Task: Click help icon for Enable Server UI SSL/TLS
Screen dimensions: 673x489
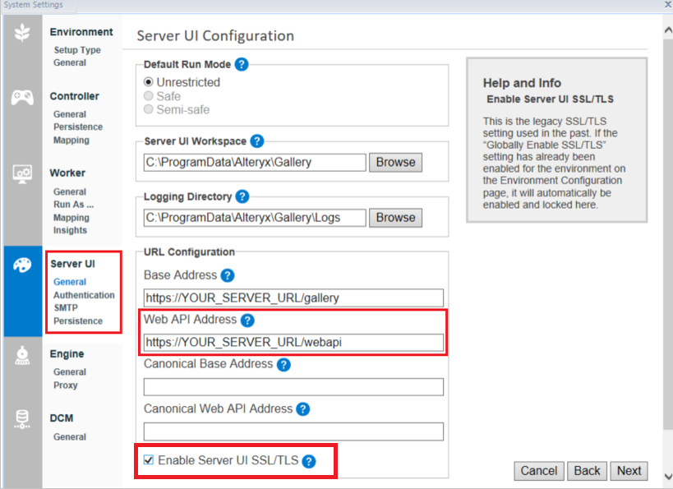Action: (308, 462)
